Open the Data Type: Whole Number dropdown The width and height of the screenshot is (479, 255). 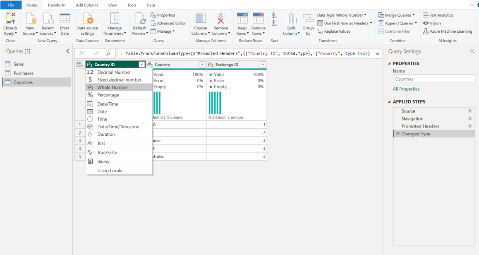(x=341, y=15)
